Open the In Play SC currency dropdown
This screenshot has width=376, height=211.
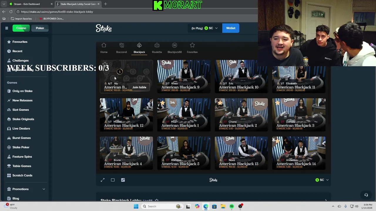pos(204,28)
